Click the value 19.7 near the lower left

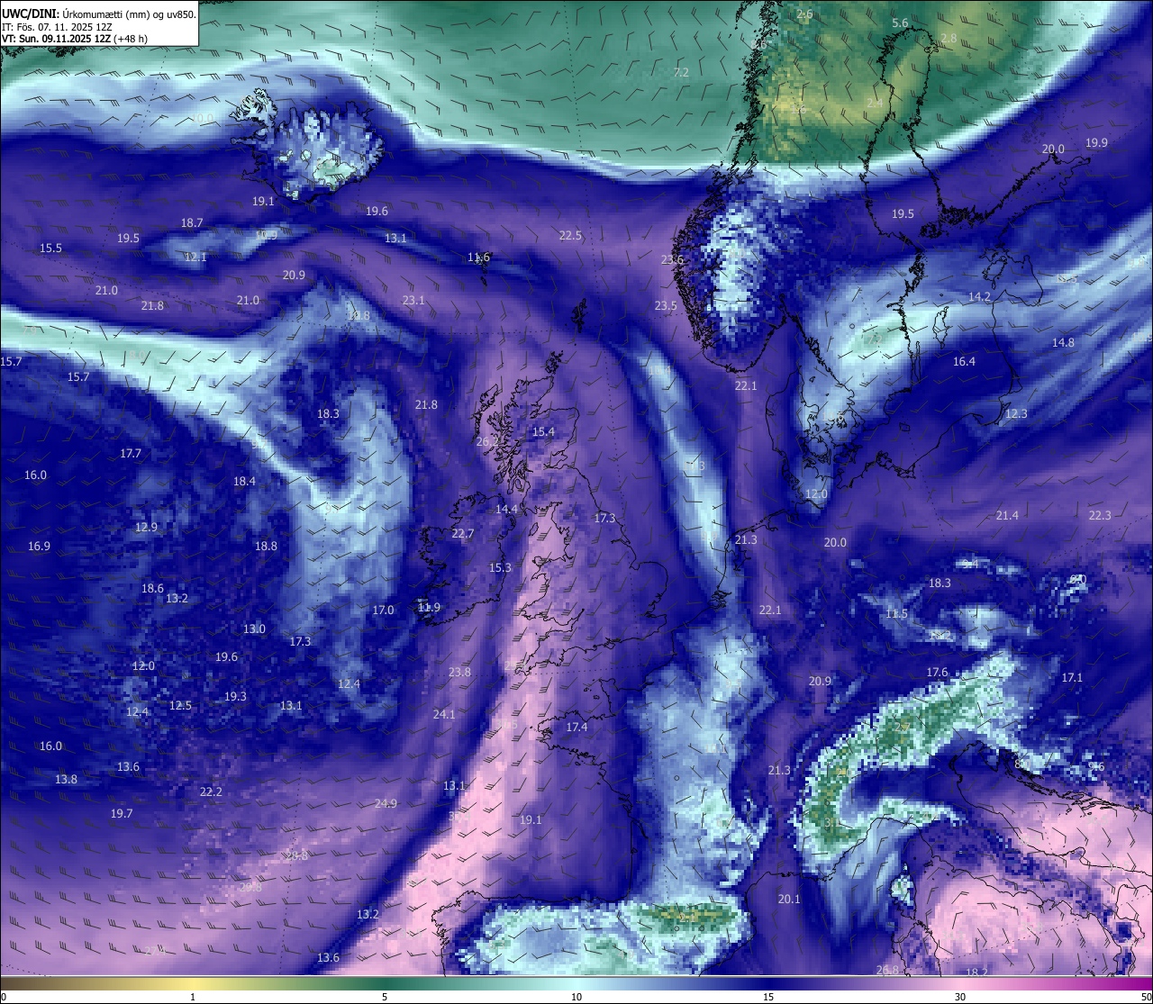pyautogui.click(x=122, y=813)
